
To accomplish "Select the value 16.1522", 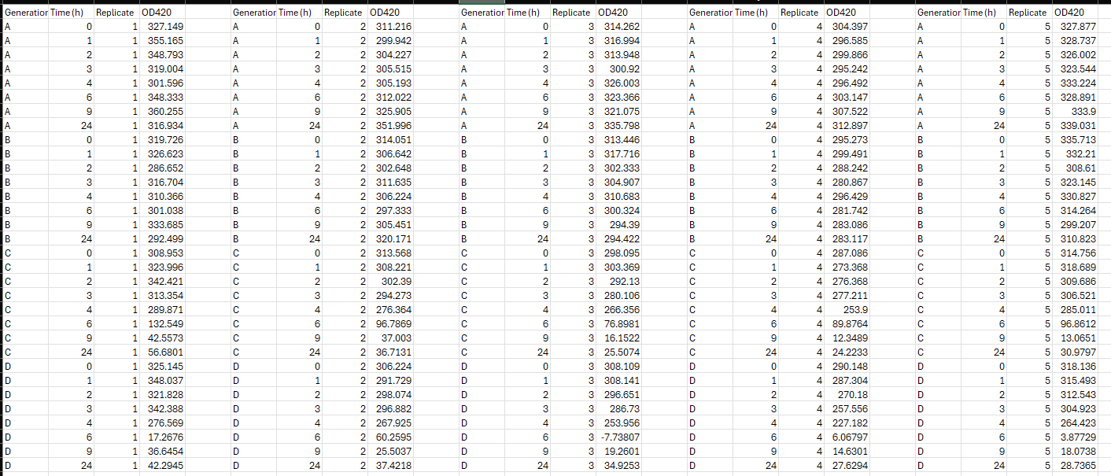I will coord(619,338).
